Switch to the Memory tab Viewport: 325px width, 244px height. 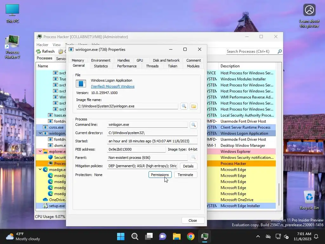click(78, 60)
